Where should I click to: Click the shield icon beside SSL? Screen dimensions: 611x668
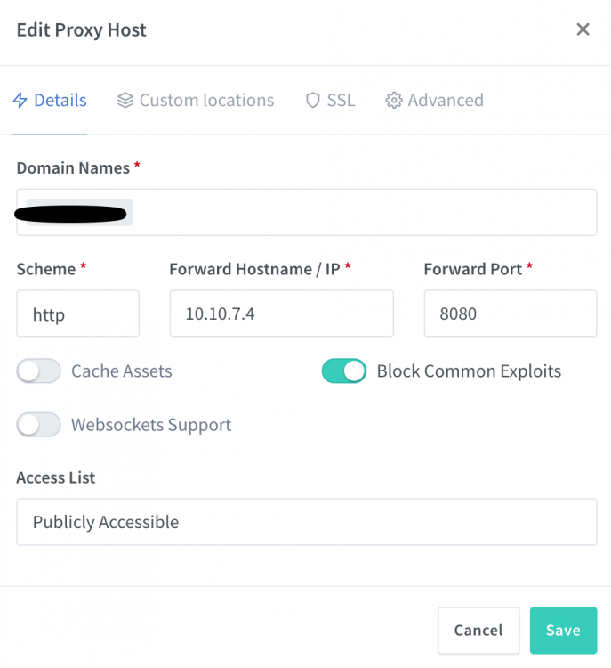(x=313, y=101)
